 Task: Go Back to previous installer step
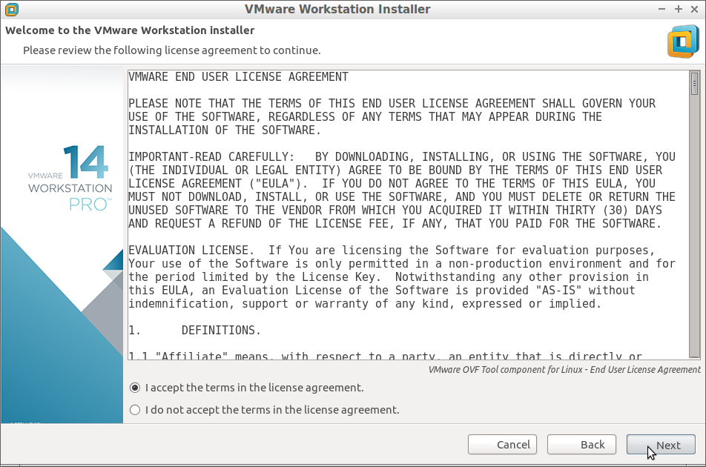click(x=581, y=445)
